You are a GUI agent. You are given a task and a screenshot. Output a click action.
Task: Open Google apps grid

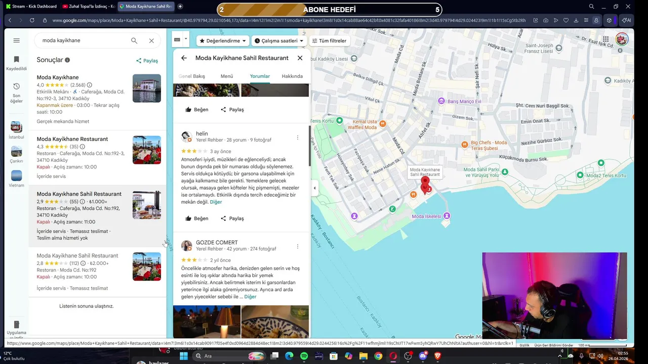coord(605,39)
